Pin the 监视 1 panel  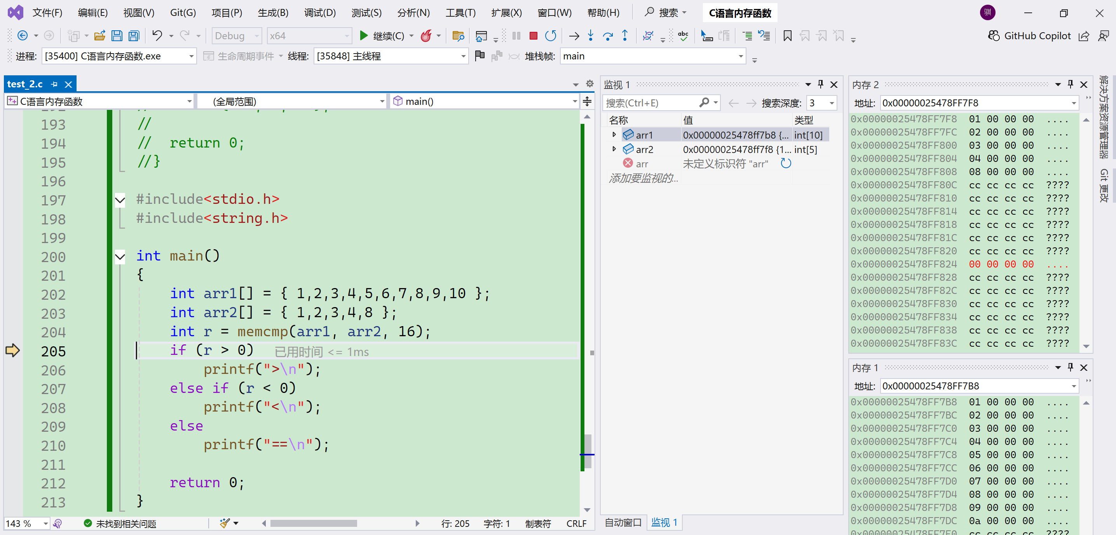tap(820, 84)
